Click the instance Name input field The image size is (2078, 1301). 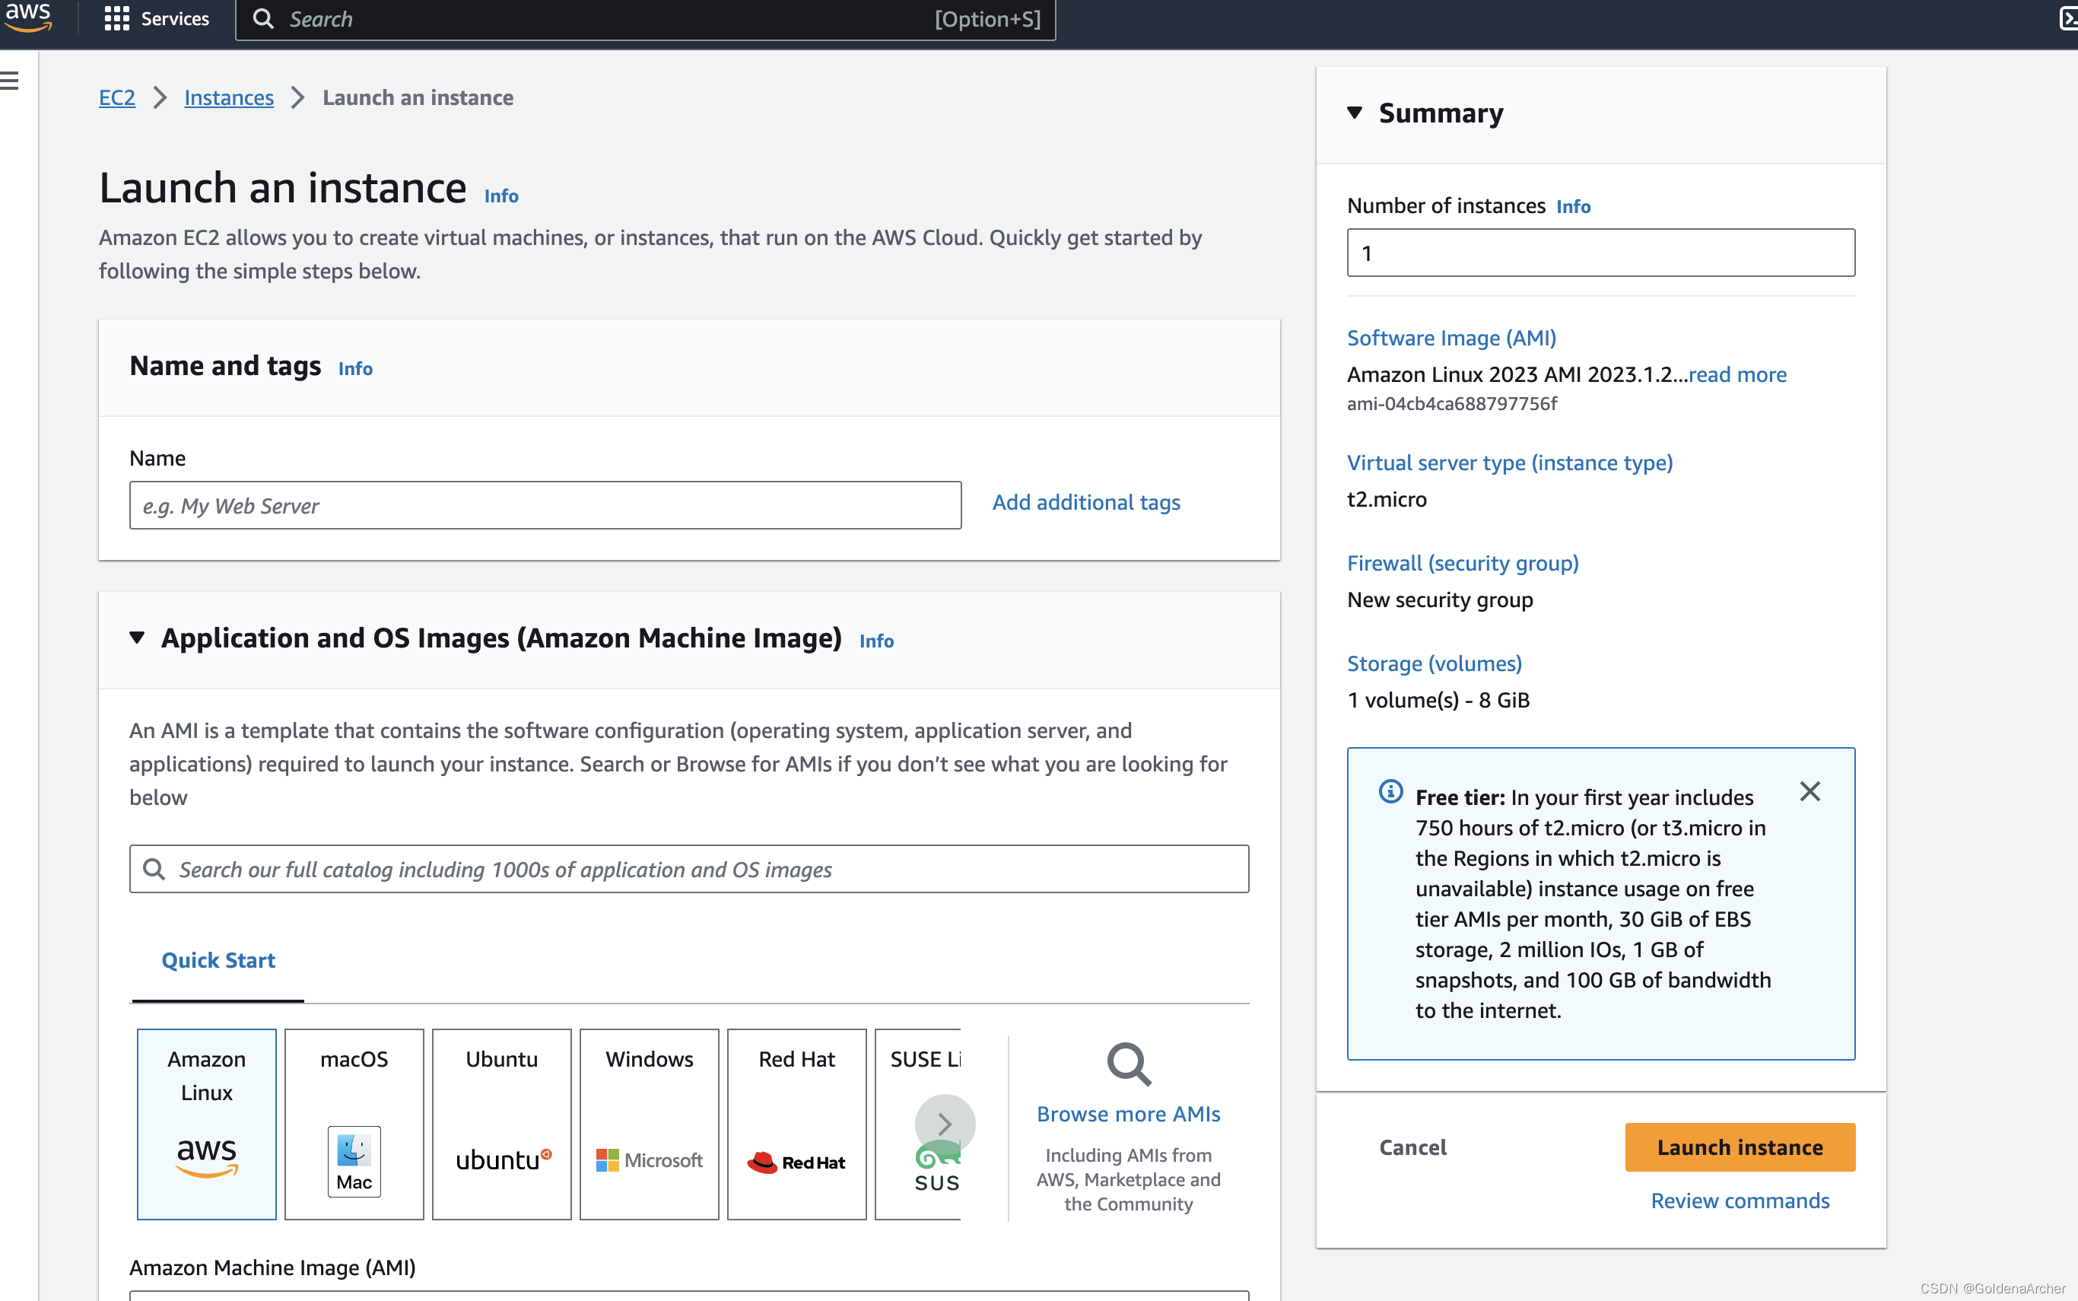[x=545, y=505]
